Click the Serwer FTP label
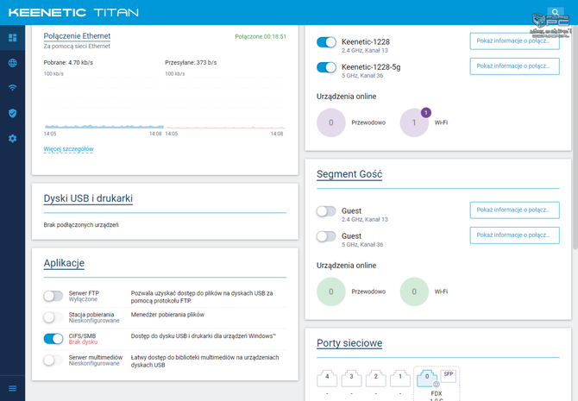Image resolution: width=578 pixels, height=401 pixels. coord(84,293)
